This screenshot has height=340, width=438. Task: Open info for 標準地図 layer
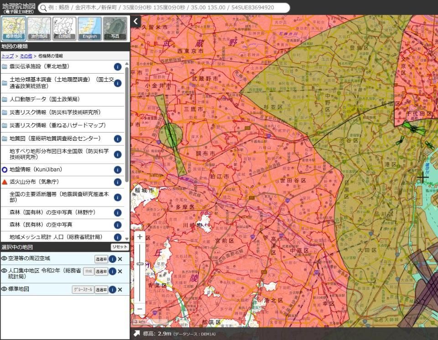coord(112,290)
